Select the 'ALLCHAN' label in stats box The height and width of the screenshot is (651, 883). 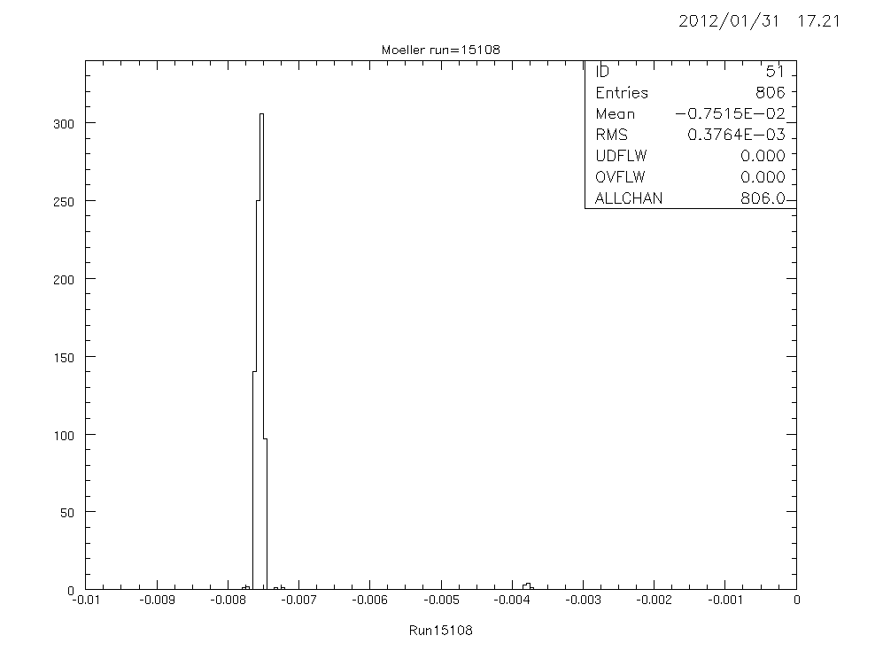(629, 198)
